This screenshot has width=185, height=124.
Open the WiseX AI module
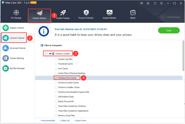pos(133,15)
